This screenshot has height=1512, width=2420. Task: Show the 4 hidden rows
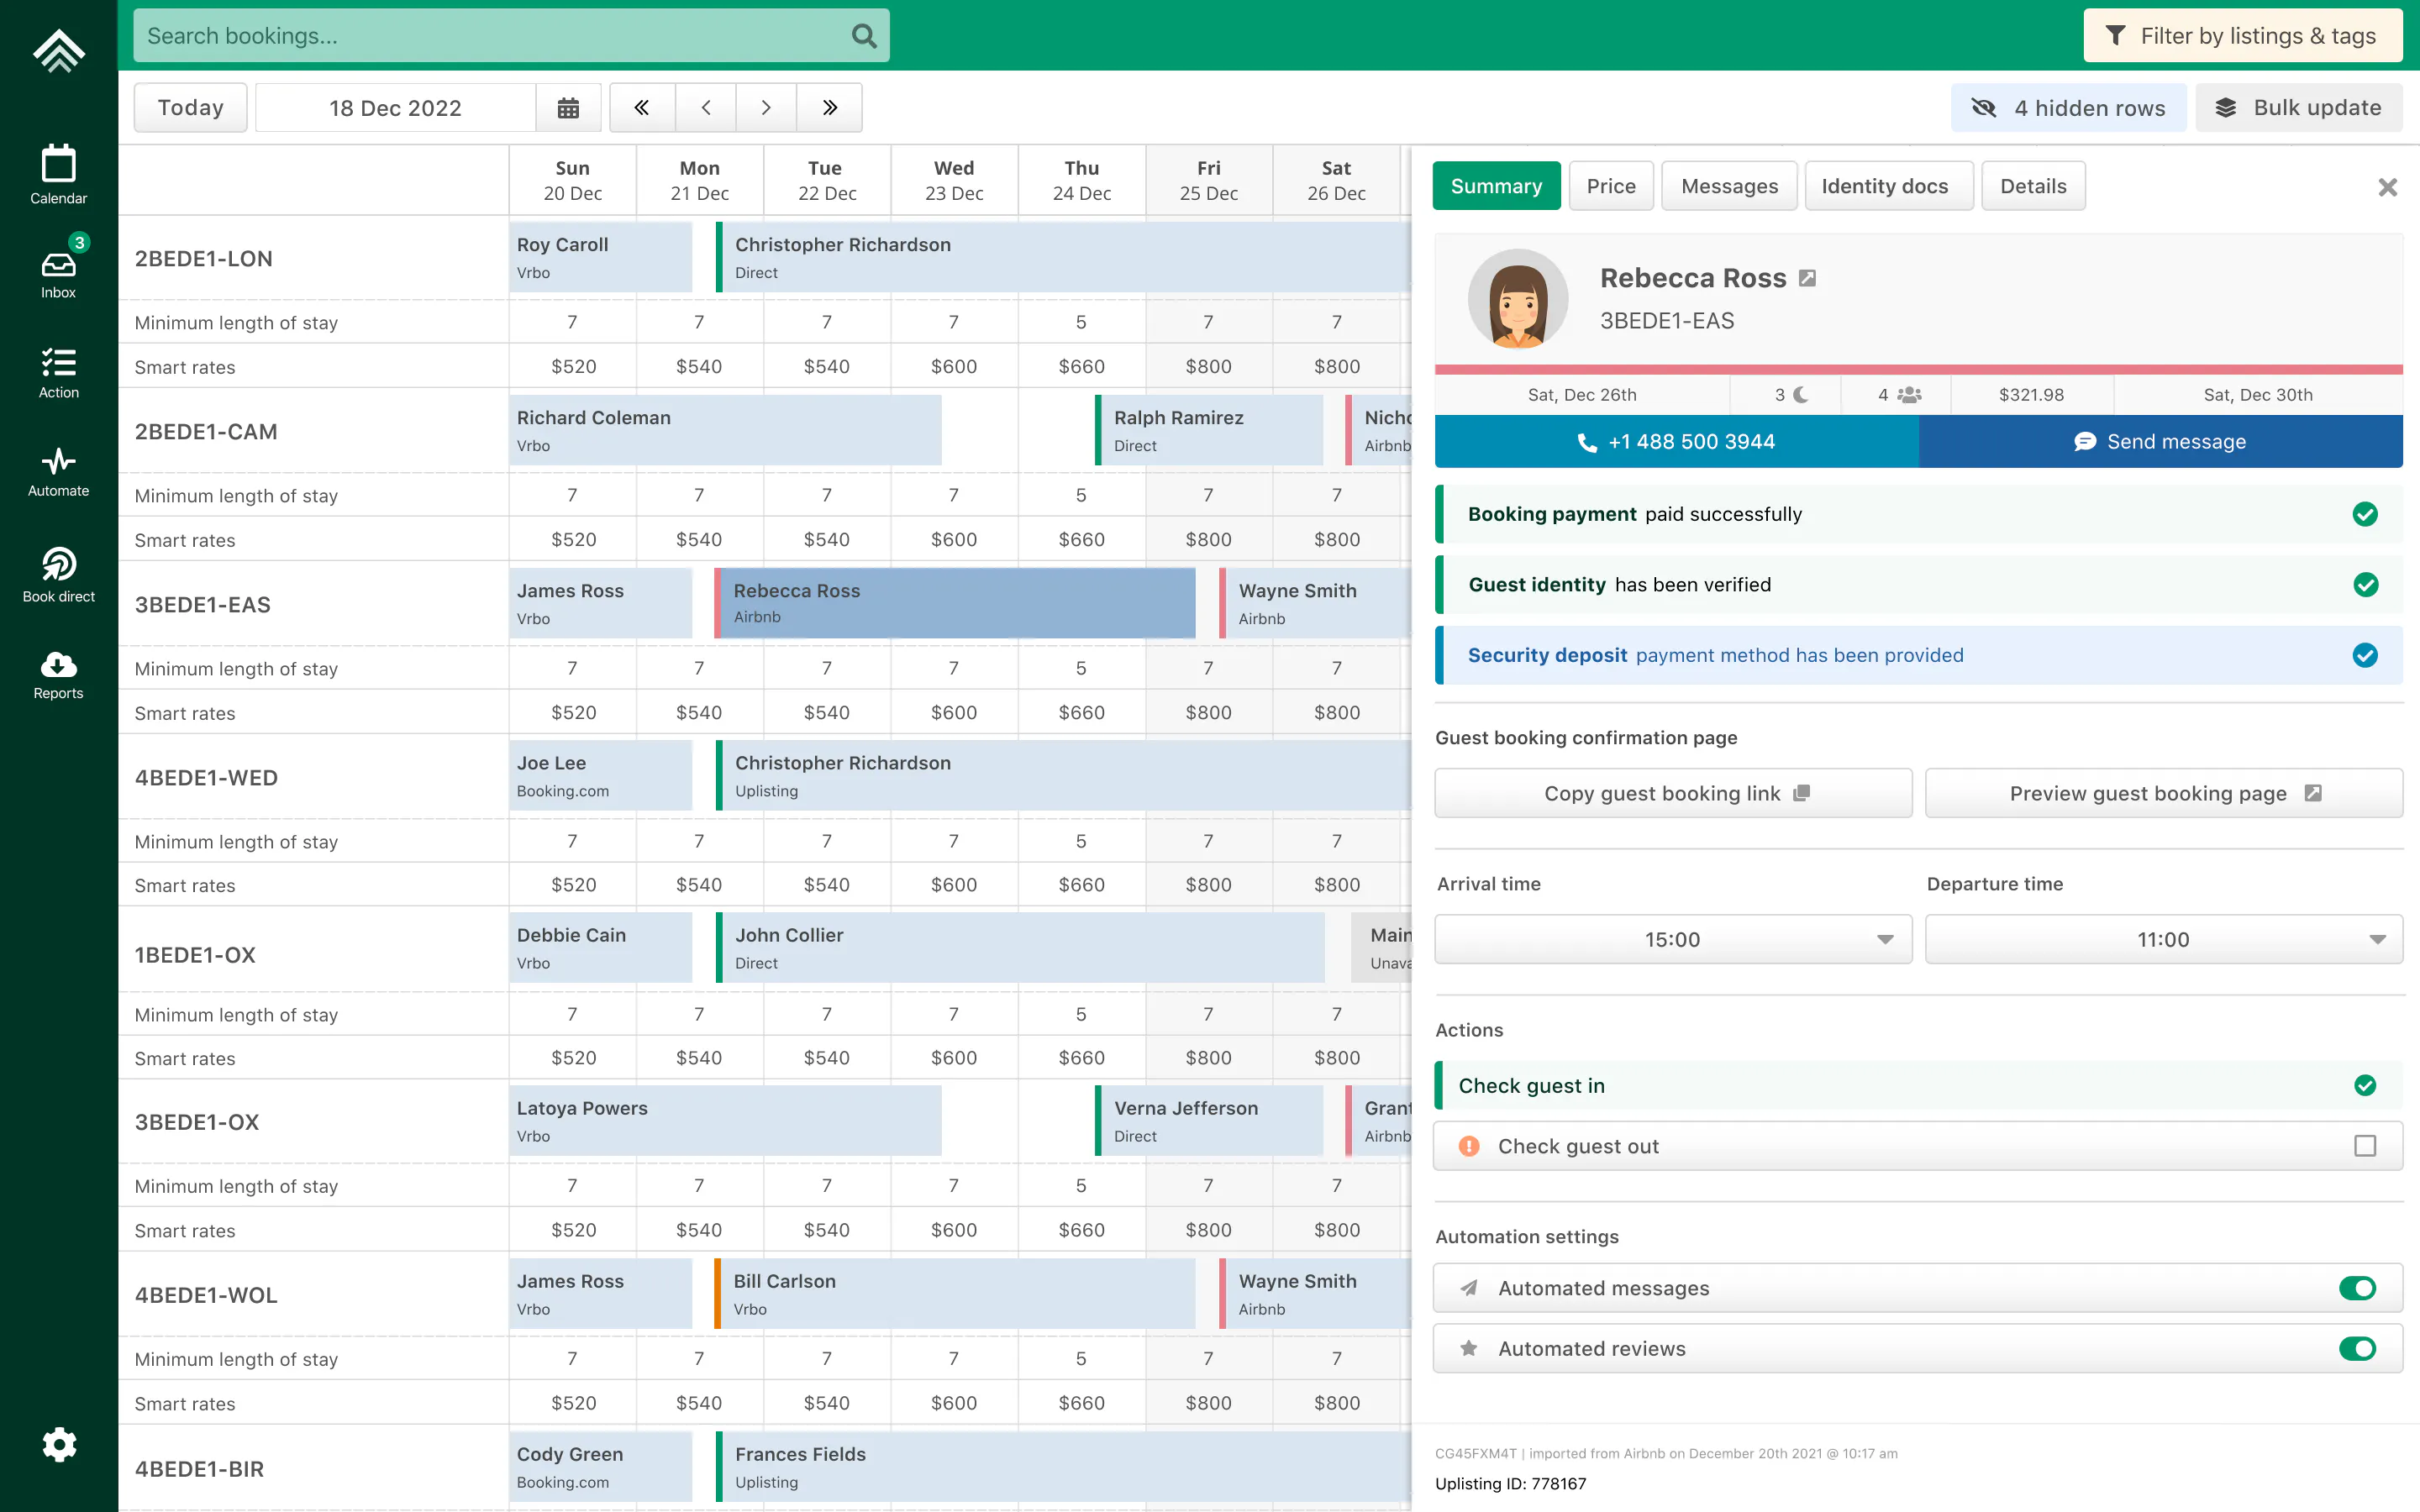pyautogui.click(x=2068, y=108)
